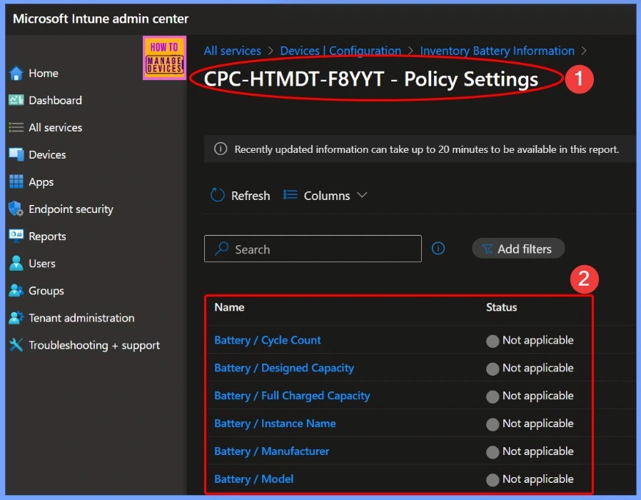Expand the Columns dropdown chevron
Image resolution: width=641 pixels, height=500 pixels.
click(362, 195)
